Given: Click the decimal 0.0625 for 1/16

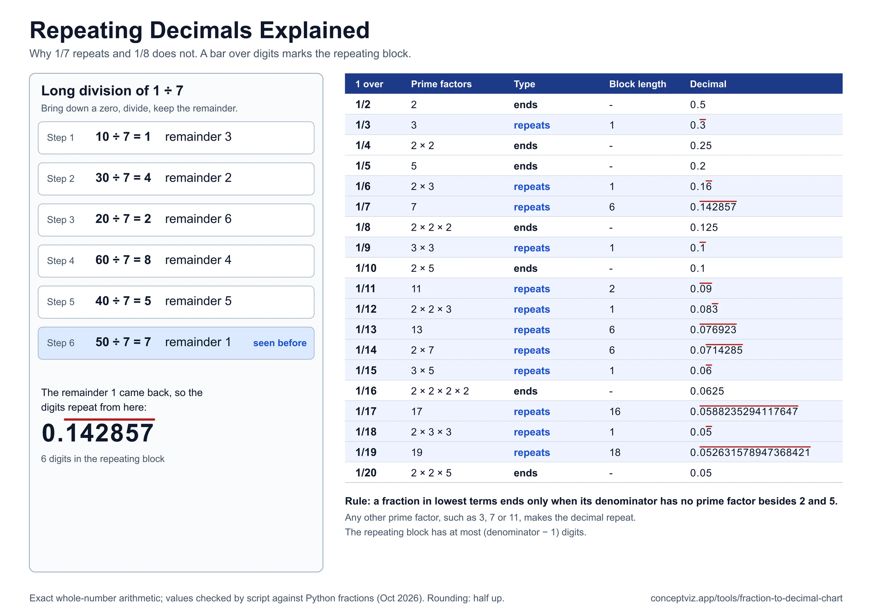Looking at the screenshot, I should (706, 391).
